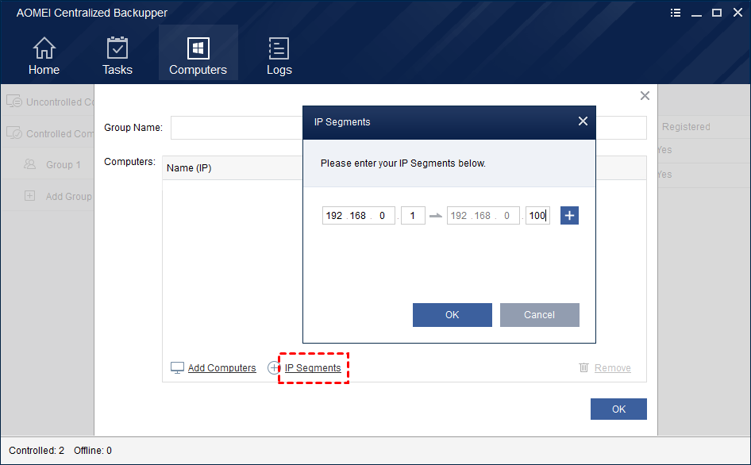The image size is (751, 465).
Task: Click the Name (IP) column header
Action: click(x=189, y=168)
